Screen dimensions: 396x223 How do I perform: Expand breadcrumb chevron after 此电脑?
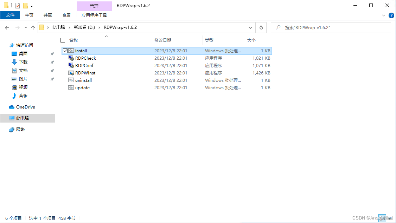[69, 27]
